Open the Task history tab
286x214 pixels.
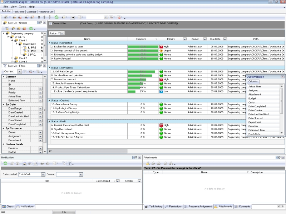154,207
